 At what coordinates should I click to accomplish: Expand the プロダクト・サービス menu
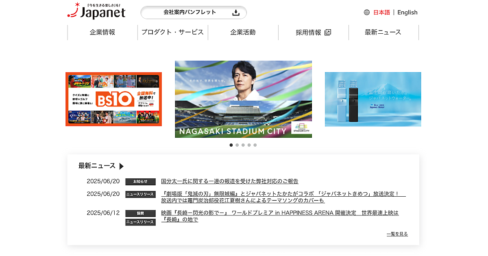pos(172,32)
